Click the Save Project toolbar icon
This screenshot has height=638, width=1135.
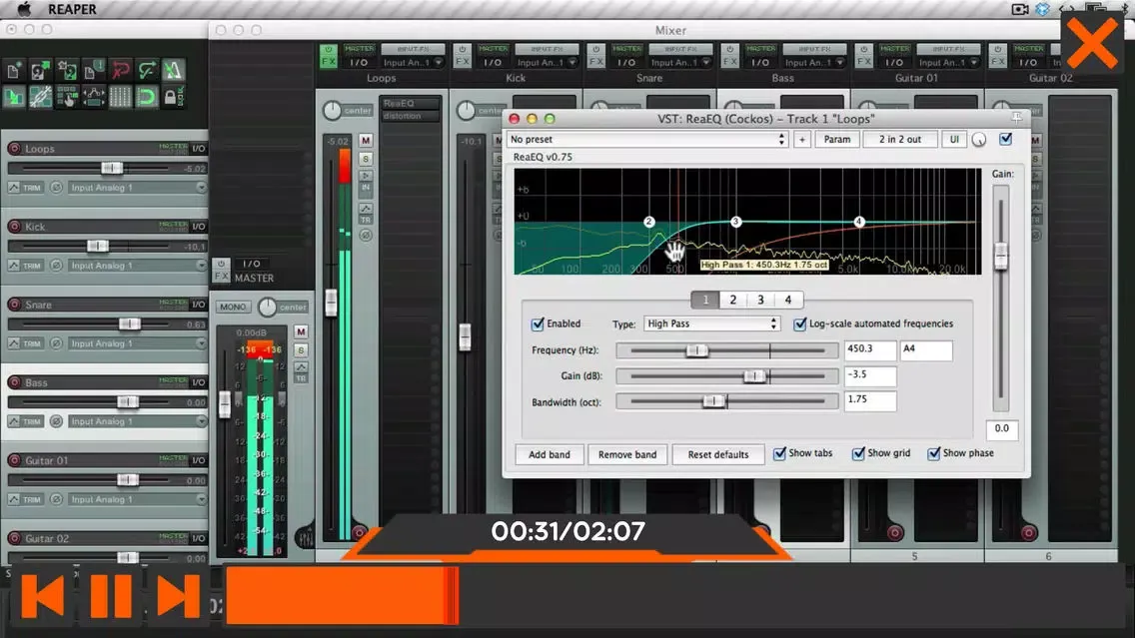(x=67, y=70)
